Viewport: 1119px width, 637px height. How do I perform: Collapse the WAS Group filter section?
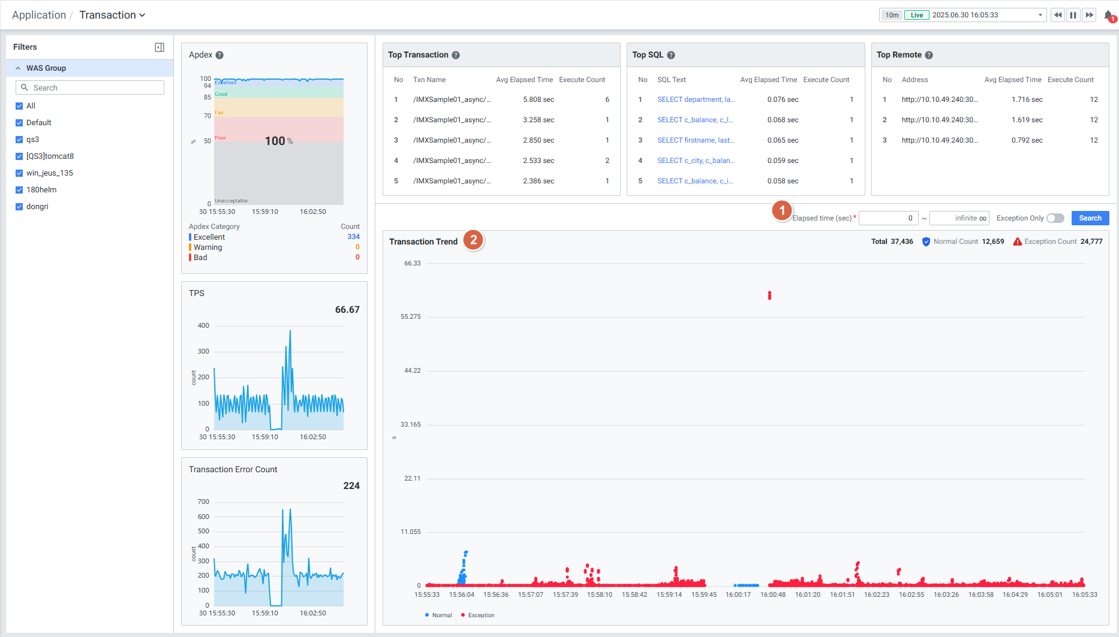point(19,68)
